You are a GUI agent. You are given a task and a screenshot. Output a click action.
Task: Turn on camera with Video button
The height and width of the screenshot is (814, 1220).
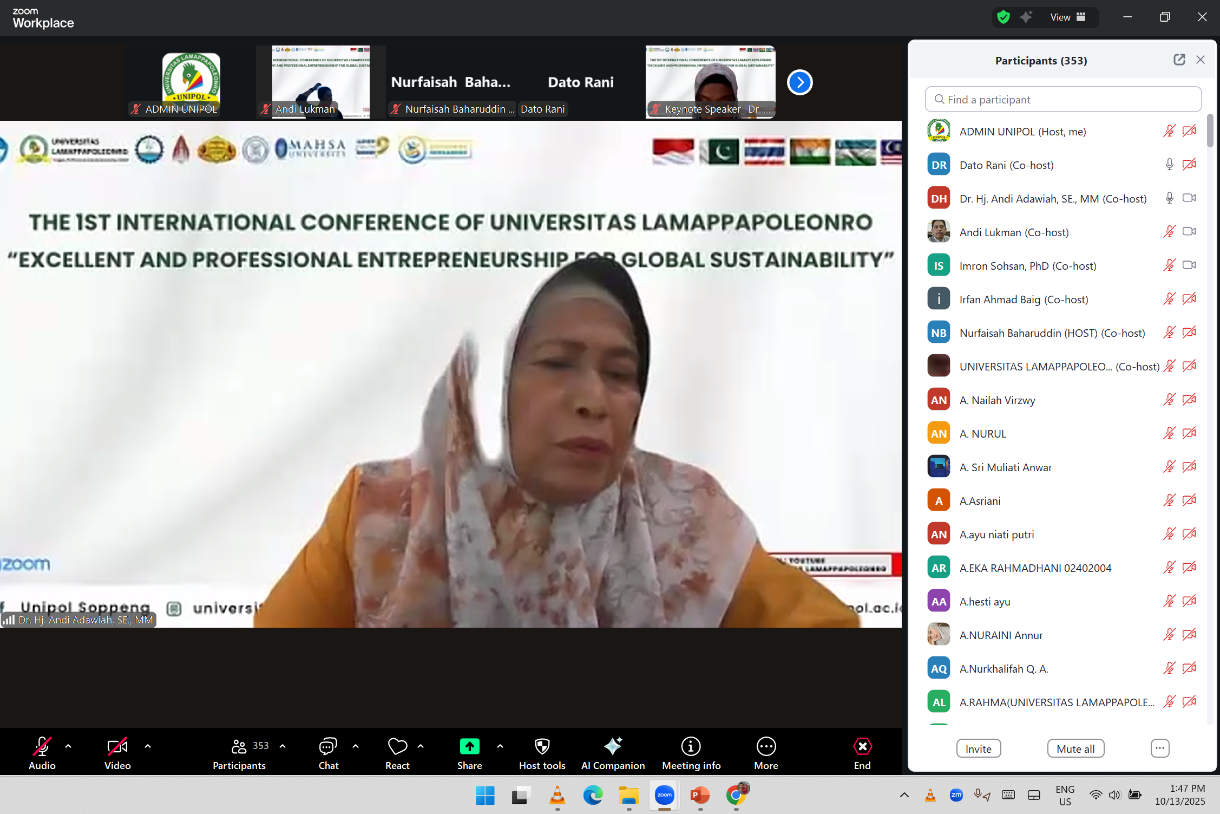tap(117, 747)
